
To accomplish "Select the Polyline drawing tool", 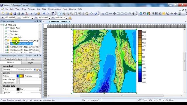I will coord(110,13).
